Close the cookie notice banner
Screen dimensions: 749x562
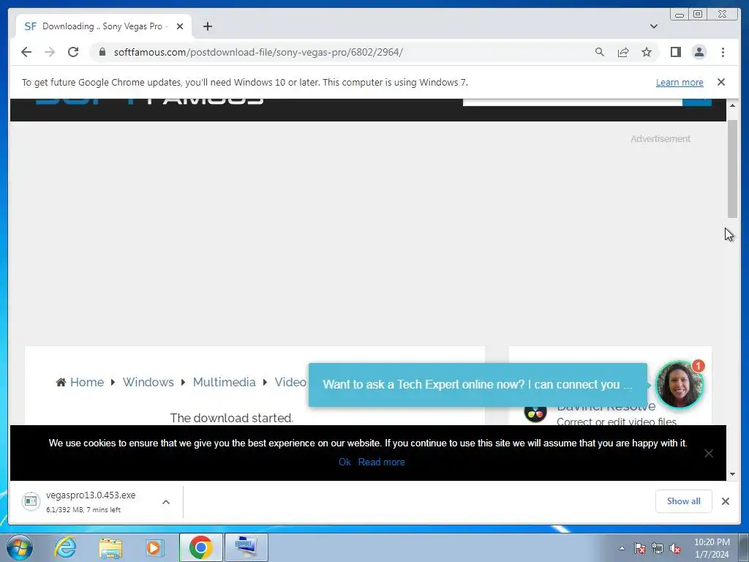tap(708, 454)
